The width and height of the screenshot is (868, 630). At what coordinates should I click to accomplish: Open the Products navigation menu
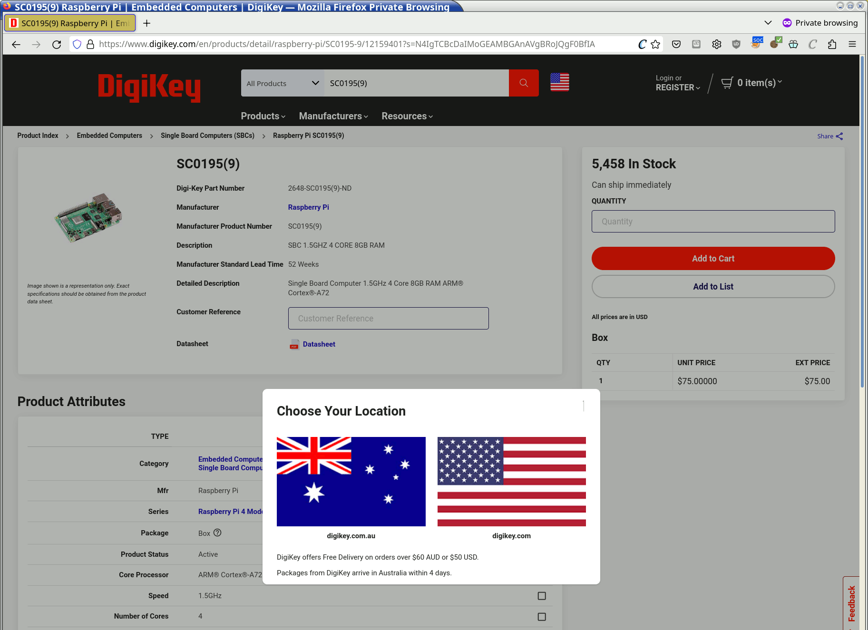coord(263,116)
